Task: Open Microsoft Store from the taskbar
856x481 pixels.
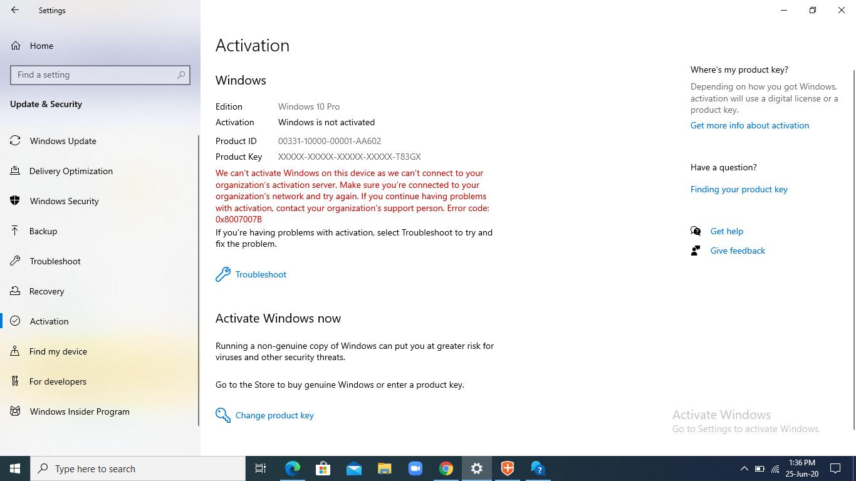Action: click(323, 468)
